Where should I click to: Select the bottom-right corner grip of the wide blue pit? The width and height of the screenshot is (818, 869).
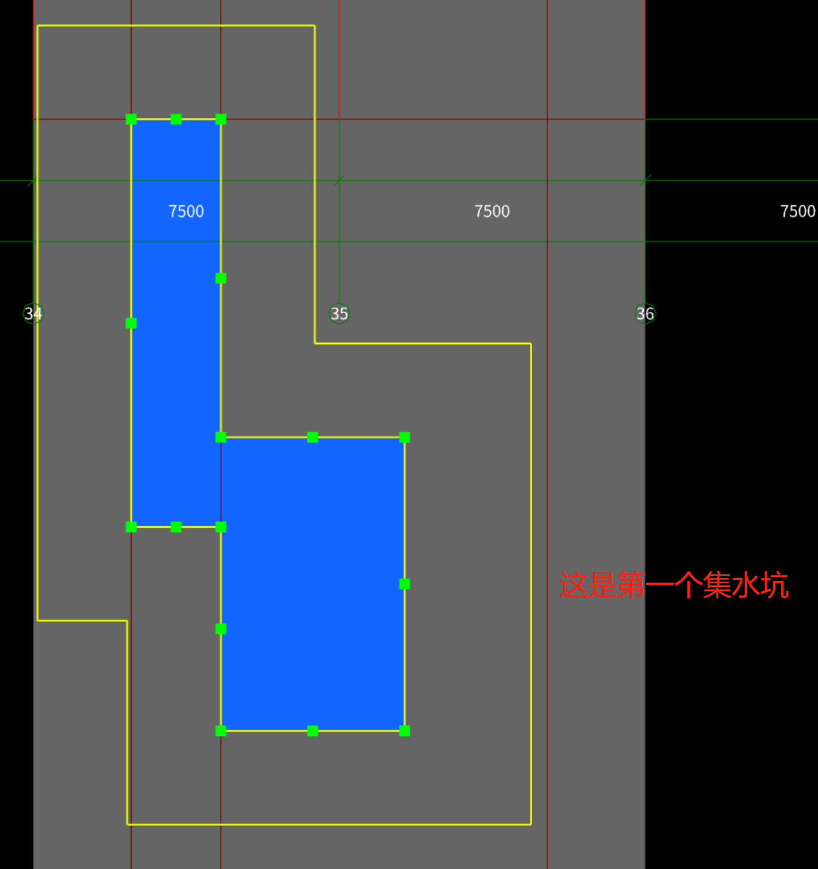pos(405,731)
